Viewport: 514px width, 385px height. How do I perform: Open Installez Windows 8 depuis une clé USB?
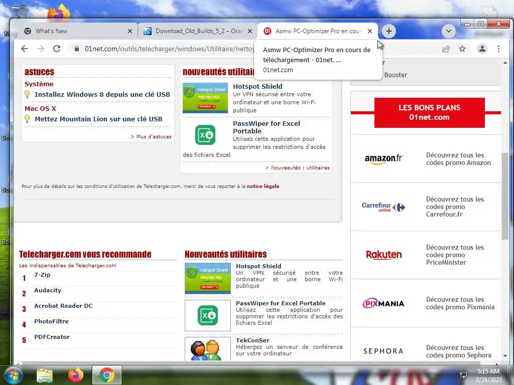tap(102, 94)
